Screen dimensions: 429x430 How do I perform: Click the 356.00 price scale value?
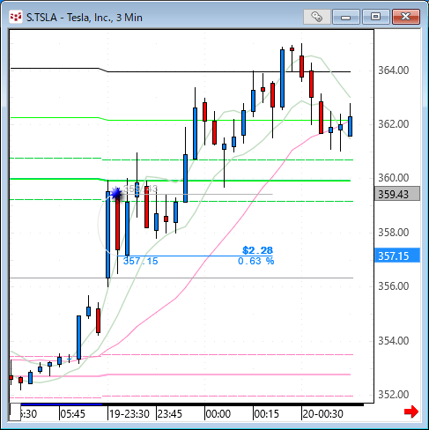393,286
